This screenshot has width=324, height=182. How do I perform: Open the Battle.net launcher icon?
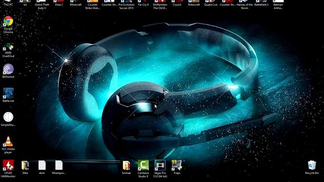coord(8,93)
